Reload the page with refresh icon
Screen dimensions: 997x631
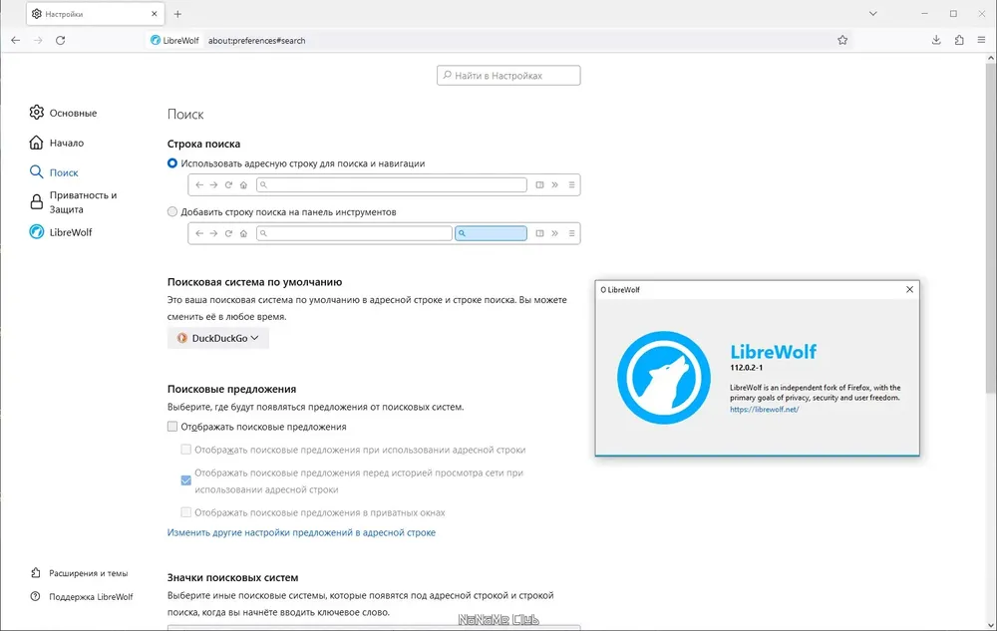(x=61, y=40)
